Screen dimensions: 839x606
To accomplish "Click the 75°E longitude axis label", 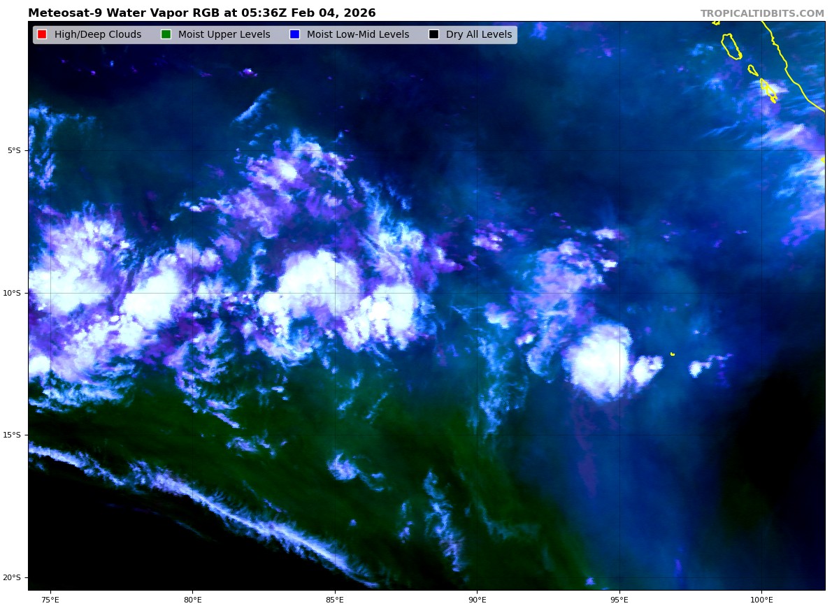I will 50,599.
